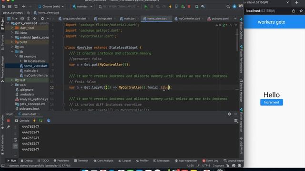Open App Inspection tool window
The width and height of the screenshot is (305, 171).
pyautogui.click(x=186, y=161)
